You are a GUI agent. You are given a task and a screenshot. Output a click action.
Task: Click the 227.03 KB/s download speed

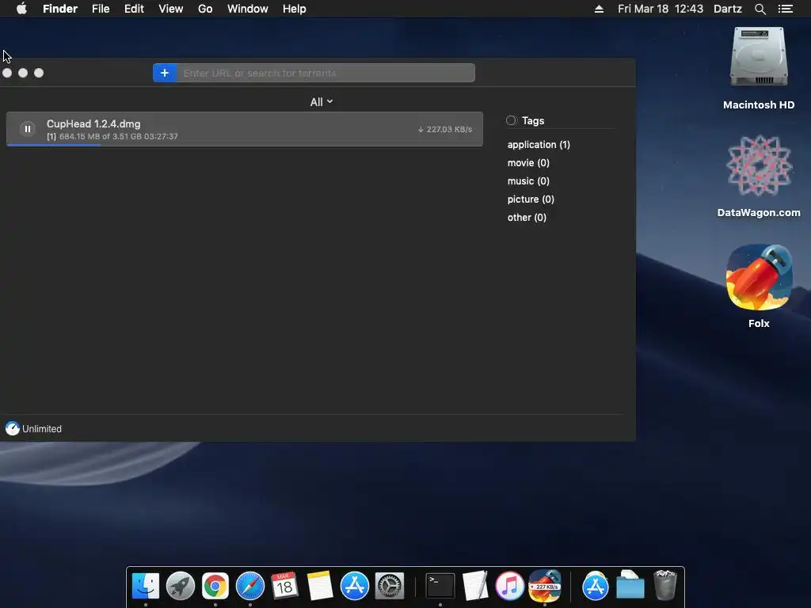pyautogui.click(x=445, y=129)
